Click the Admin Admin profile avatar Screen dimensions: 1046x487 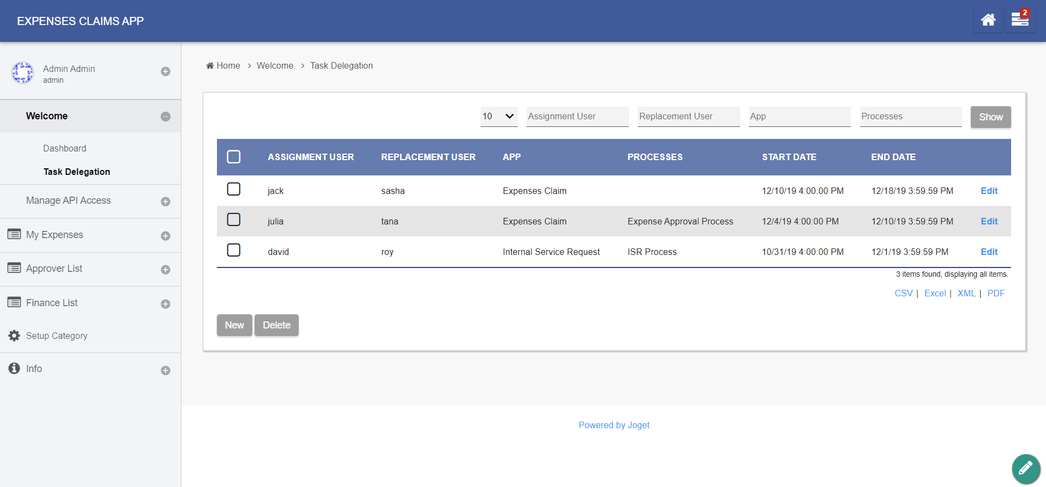23,73
